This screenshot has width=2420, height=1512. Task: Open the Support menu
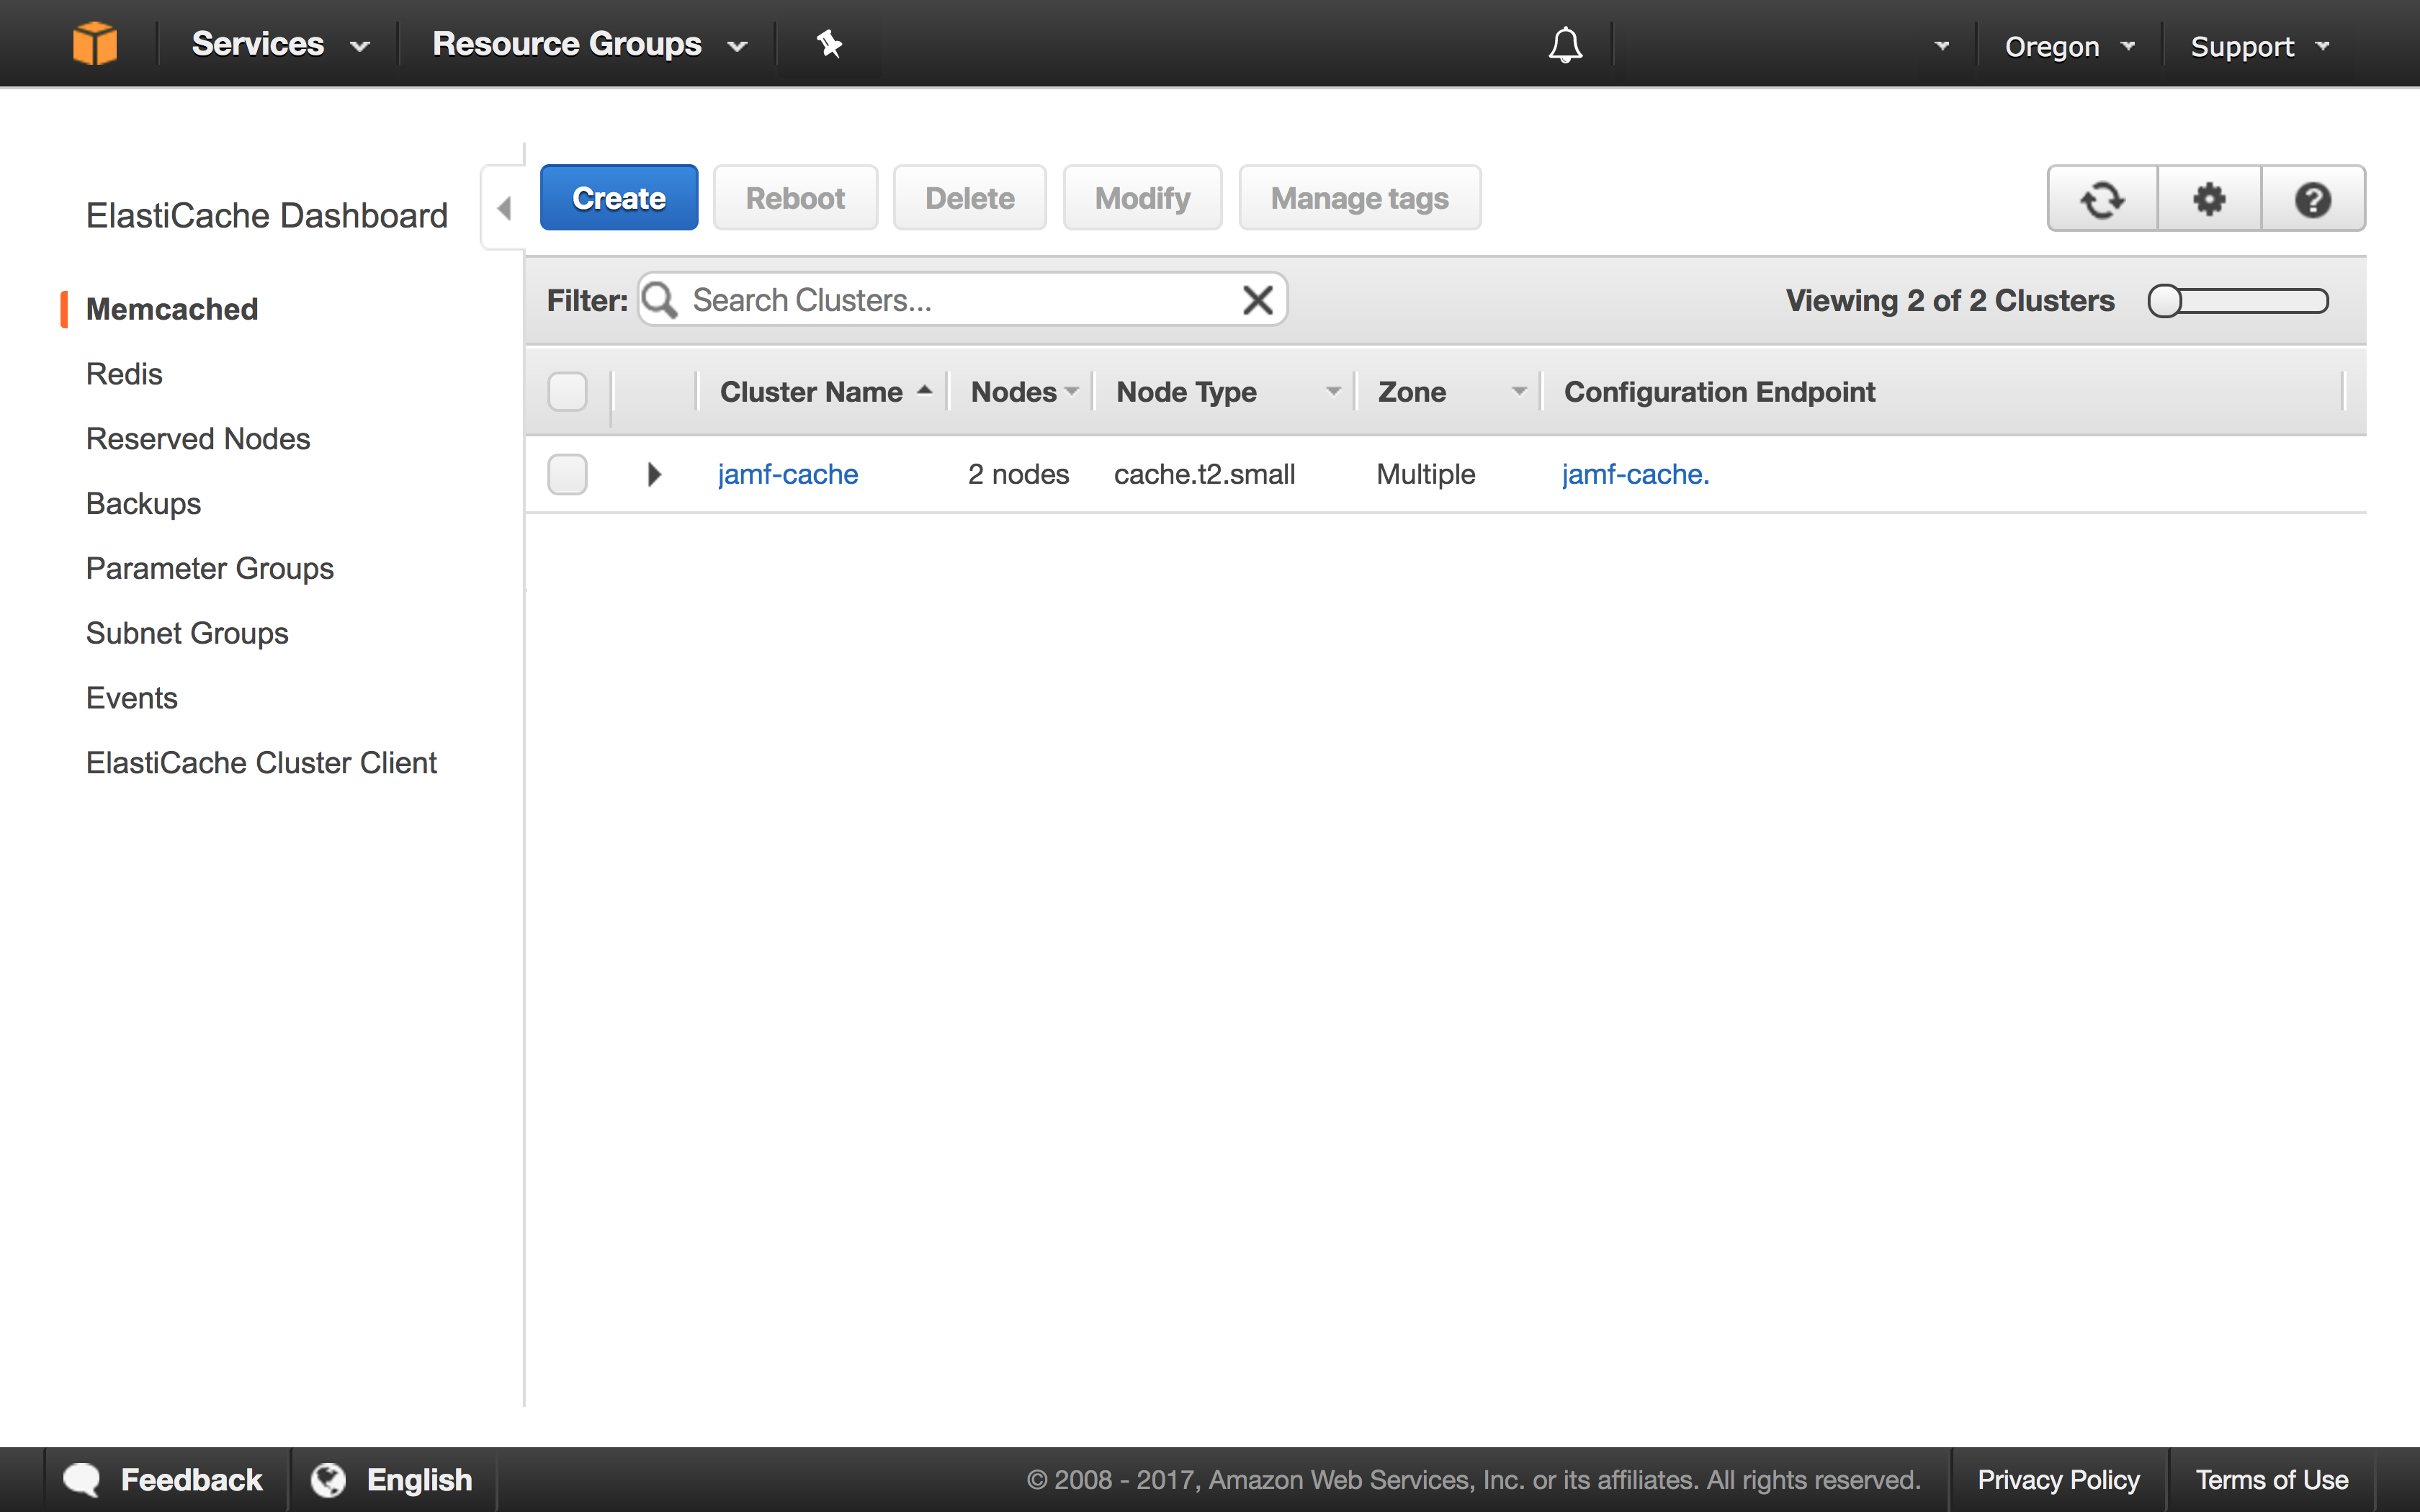[2260, 46]
